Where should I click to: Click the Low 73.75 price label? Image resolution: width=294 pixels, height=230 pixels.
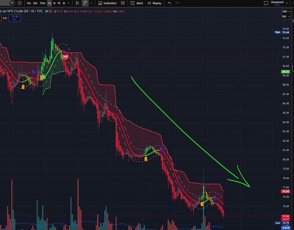[x=282, y=223]
